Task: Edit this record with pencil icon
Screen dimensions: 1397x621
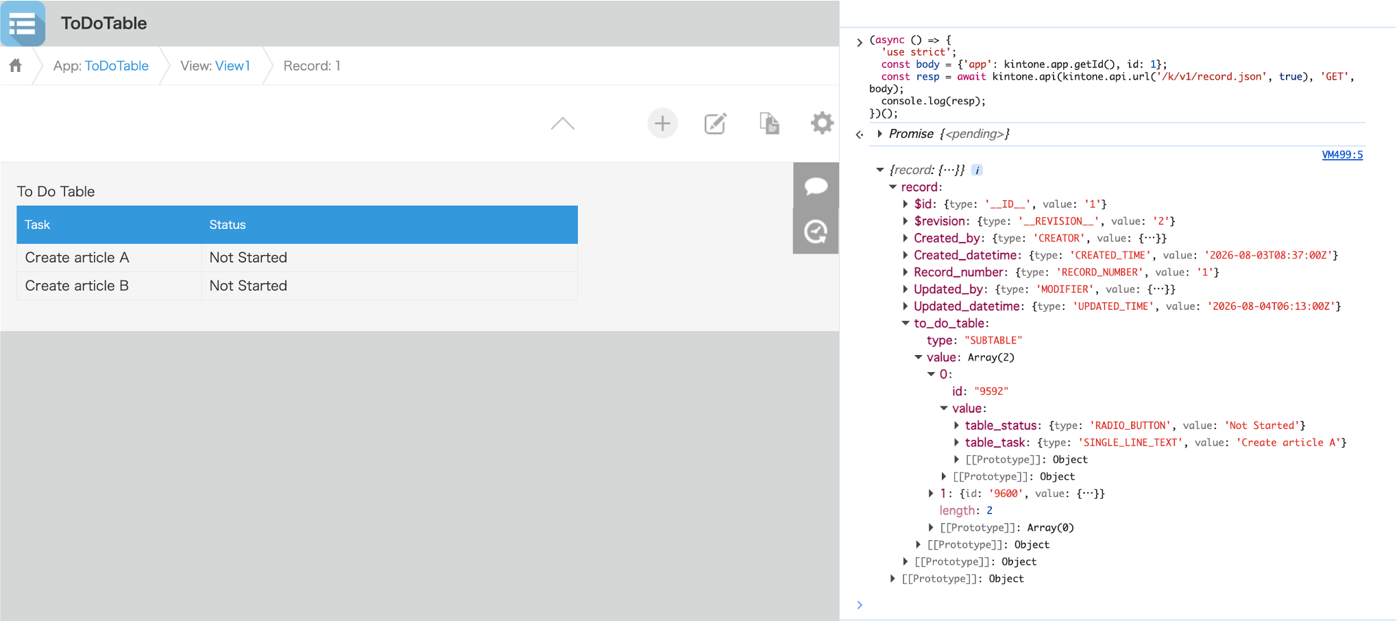Action: pos(715,123)
